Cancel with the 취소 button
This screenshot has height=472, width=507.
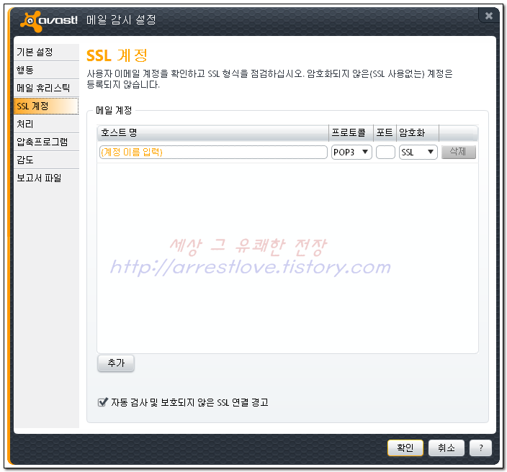(x=447, y=448)
